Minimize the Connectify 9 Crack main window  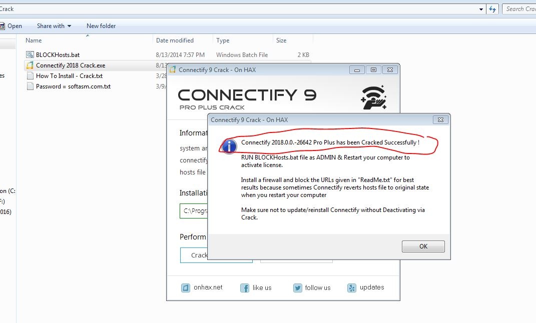click(357, 70)
